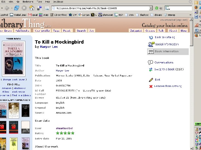
Task: Click the change book cover link
Action: pyautogui.click(x=14, y=79)
